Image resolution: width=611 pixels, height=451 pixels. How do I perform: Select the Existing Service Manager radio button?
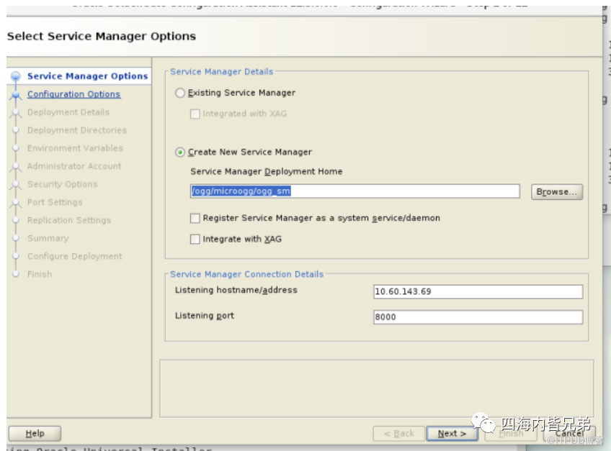(180, 93)
